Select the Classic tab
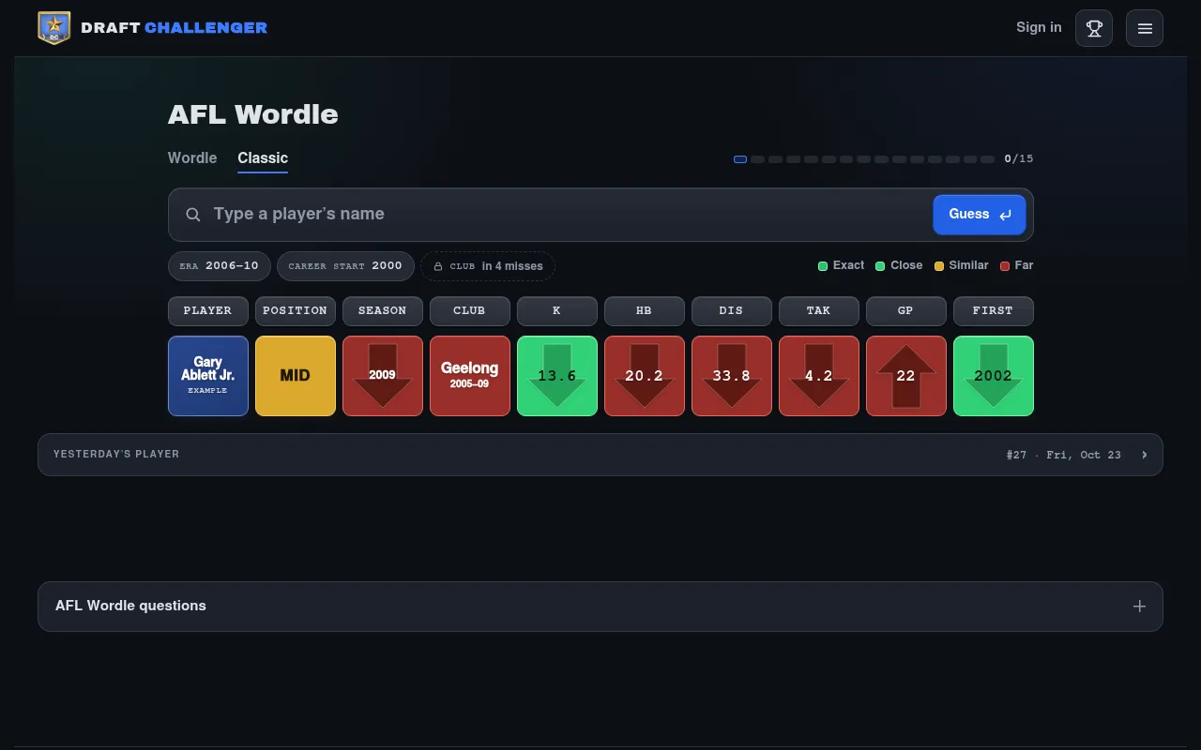Screen dimensions: 1201x750 pyautogui.click(x=263, y=158)
